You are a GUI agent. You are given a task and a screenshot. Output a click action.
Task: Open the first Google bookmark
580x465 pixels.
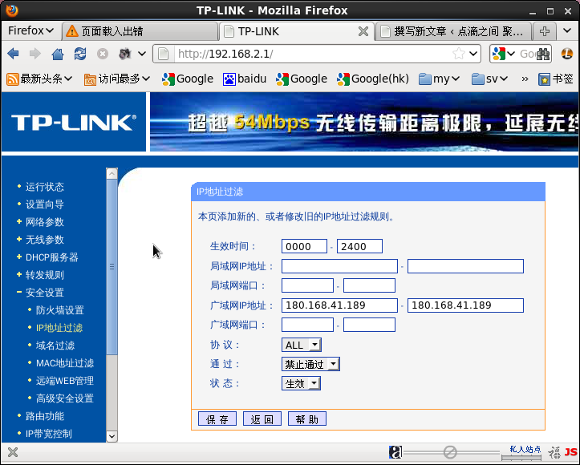click(188, 79)
